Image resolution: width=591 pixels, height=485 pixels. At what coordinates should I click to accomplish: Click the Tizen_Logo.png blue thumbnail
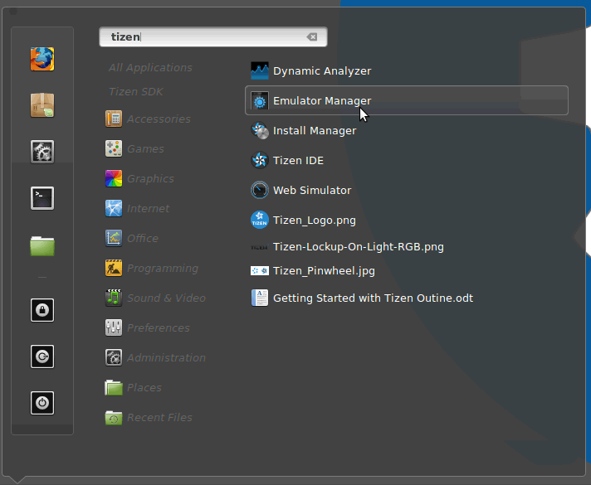(260, 220)
